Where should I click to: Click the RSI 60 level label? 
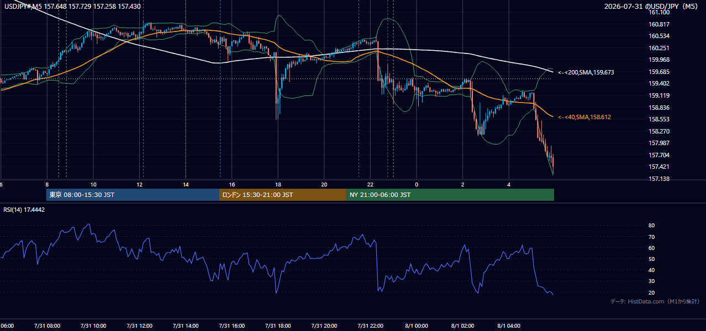[x=651, y=248]
